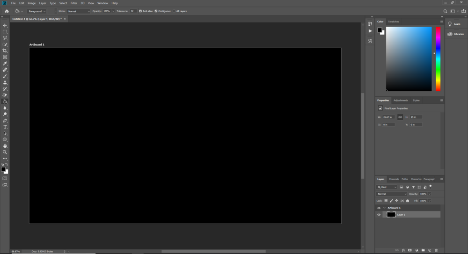468x254 pixels.
Task: Collapse the Artboard 1 group chevron
Action: coord(384,208)
